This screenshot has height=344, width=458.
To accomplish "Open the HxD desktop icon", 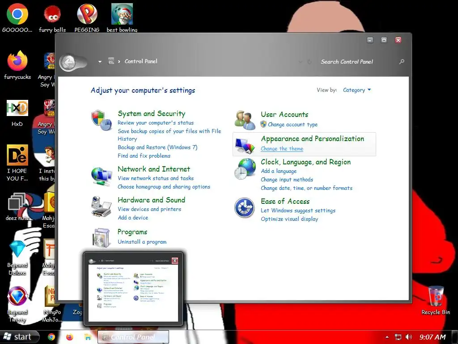I will 17,113.
